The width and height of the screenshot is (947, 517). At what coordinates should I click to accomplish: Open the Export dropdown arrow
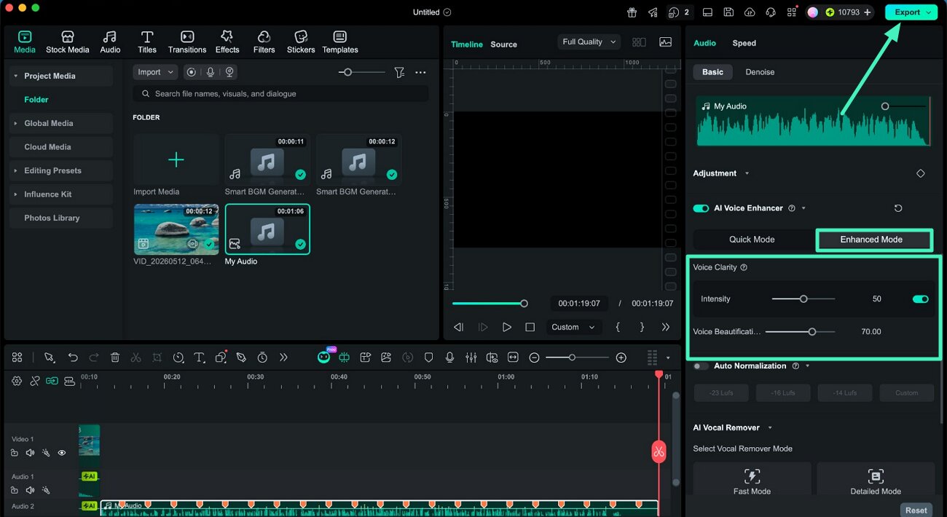point(928,12)
